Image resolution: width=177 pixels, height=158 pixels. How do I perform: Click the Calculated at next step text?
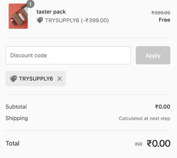coord(145,118)
